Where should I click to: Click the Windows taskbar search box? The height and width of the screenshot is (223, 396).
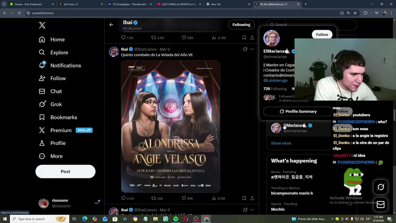click(39, 219)
